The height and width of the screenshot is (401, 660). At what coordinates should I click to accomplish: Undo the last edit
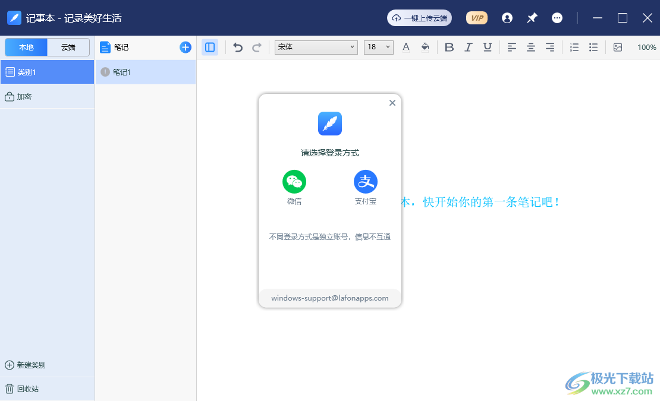[x=238, y=47]
